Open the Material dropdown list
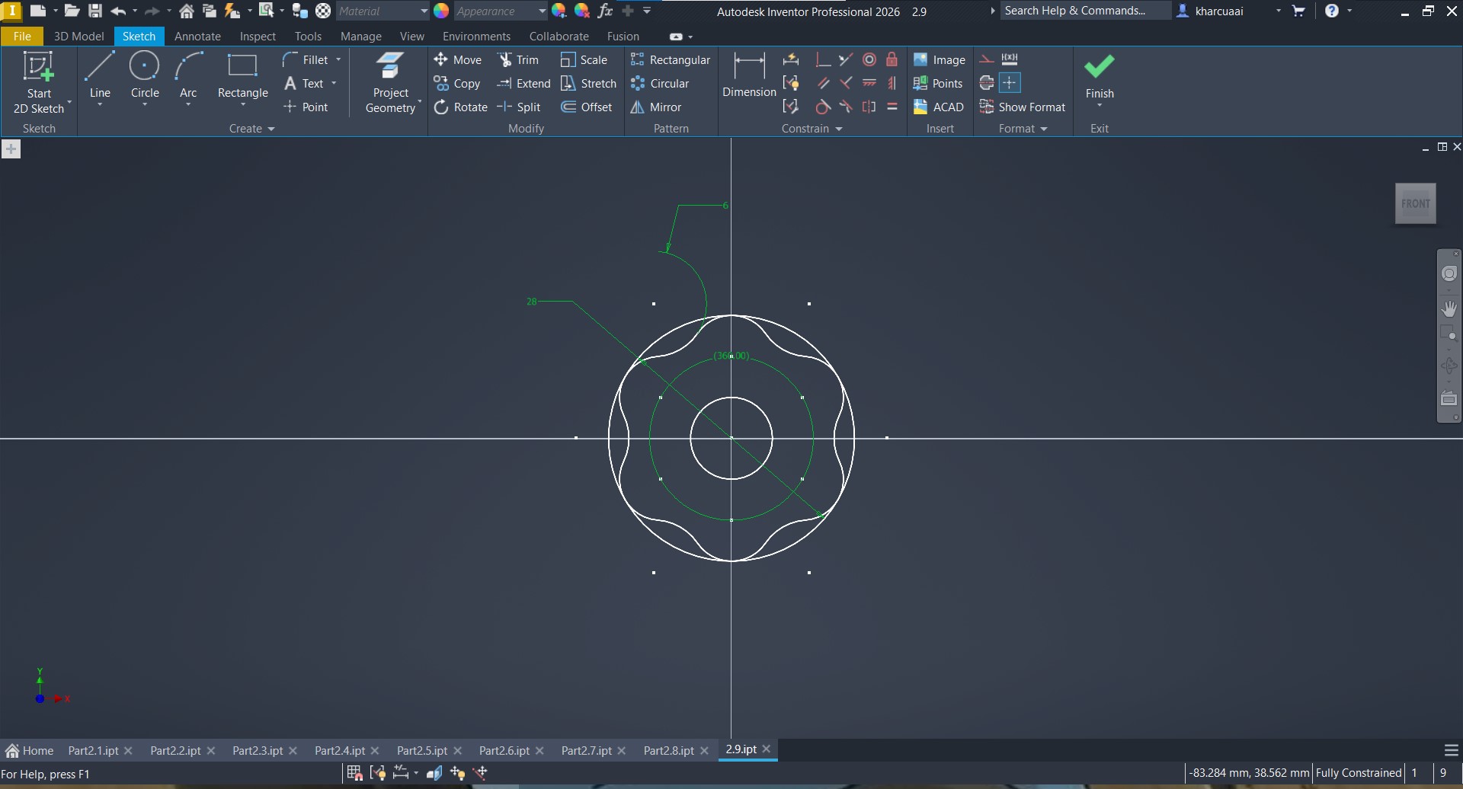The image size is (1463, 789). click(423, 11)
